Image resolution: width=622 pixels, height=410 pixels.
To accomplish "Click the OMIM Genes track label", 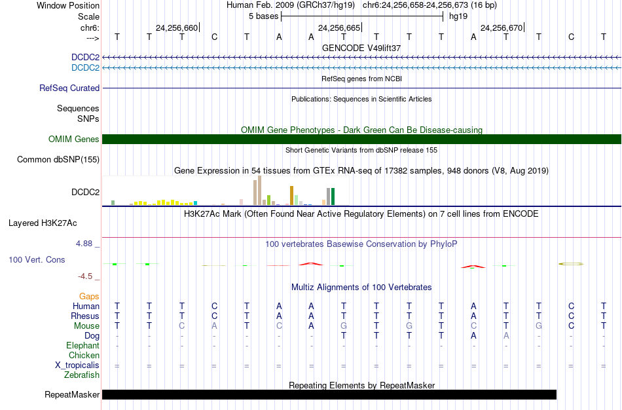I will pos(74,140).
